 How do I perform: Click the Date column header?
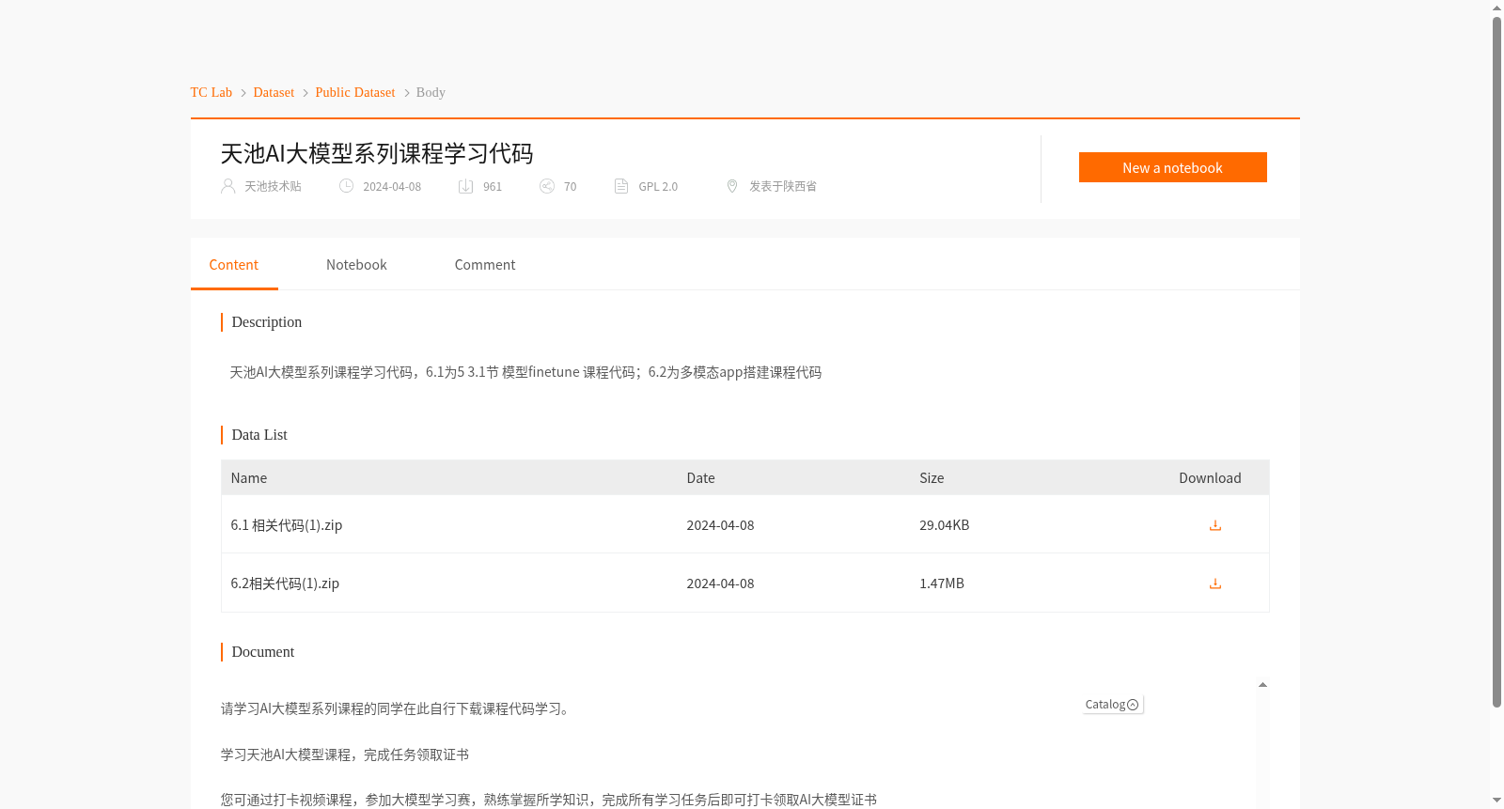point(700,478)
